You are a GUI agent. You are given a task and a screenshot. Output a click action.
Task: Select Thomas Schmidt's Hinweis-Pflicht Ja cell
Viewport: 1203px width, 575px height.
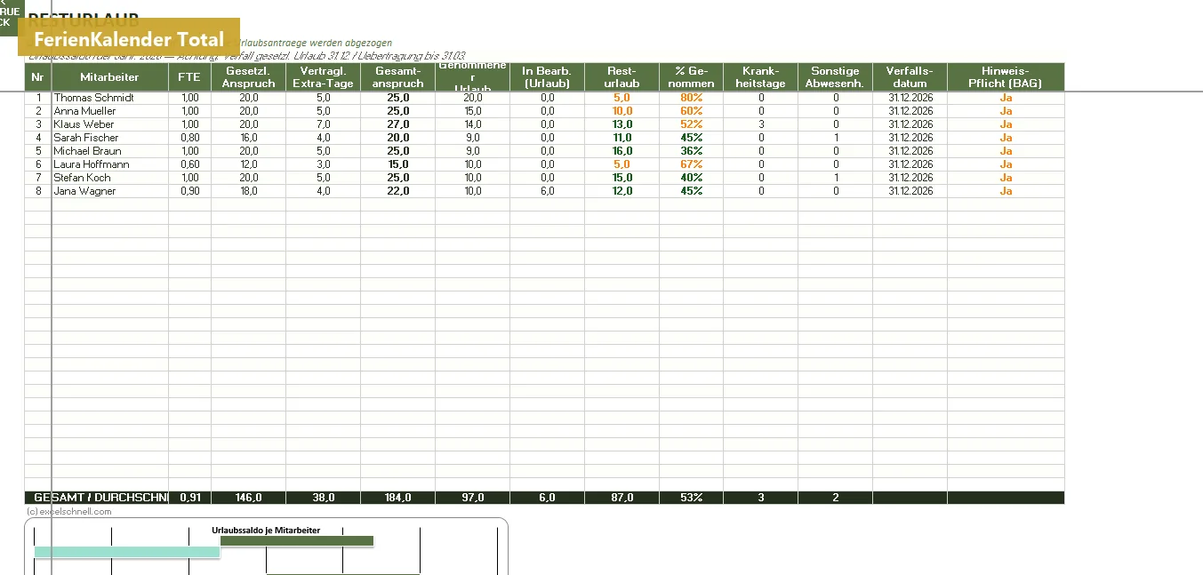coord(1006,98)
